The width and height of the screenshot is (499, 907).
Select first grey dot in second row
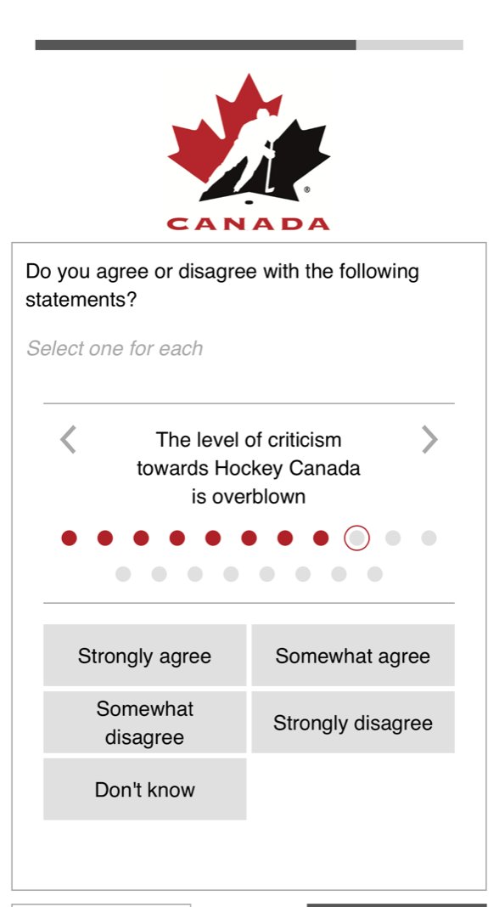123,574
